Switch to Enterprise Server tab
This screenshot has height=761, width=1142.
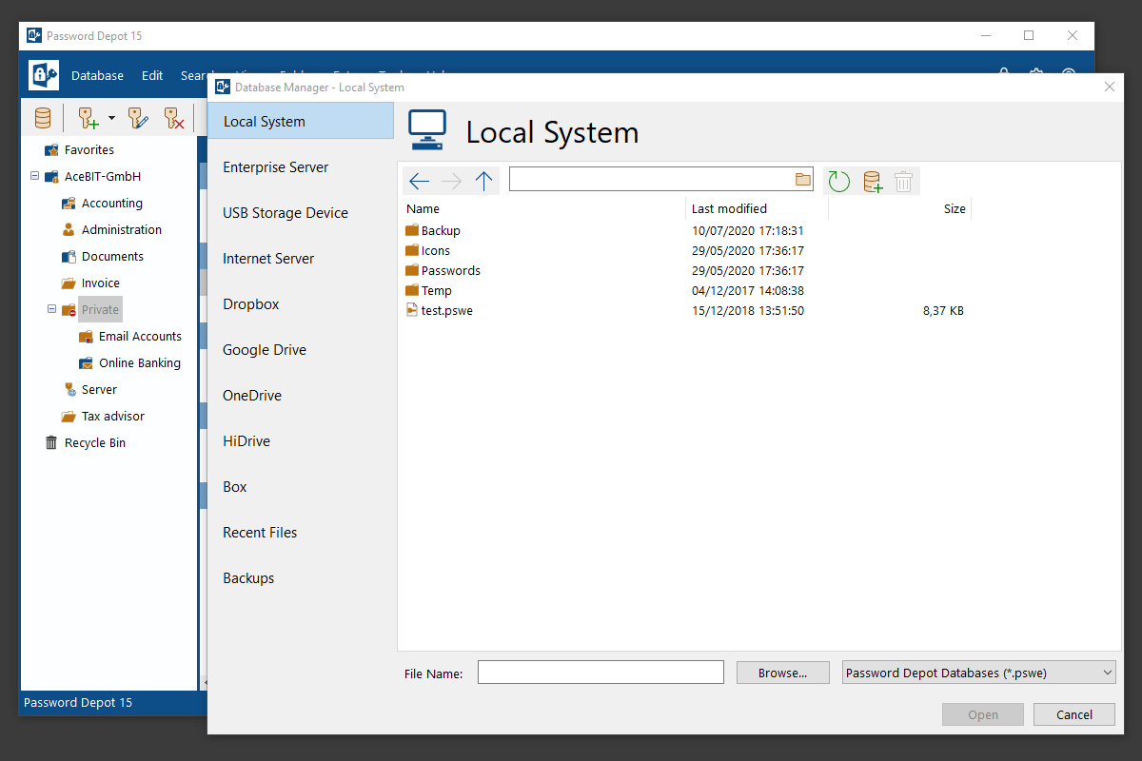[x=275, y=167]
